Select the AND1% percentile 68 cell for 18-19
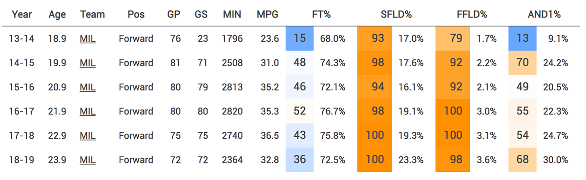 point(523,160)
